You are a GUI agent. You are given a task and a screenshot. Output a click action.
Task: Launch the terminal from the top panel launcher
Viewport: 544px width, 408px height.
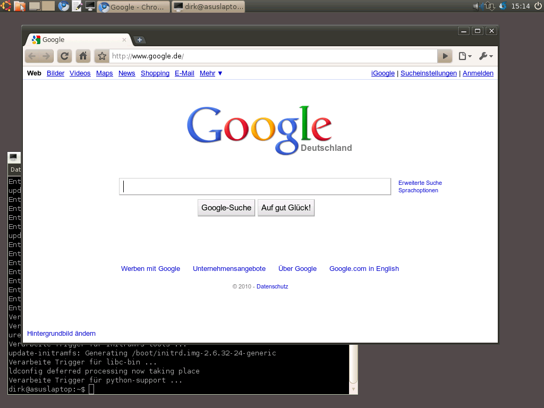click(90, 6)
